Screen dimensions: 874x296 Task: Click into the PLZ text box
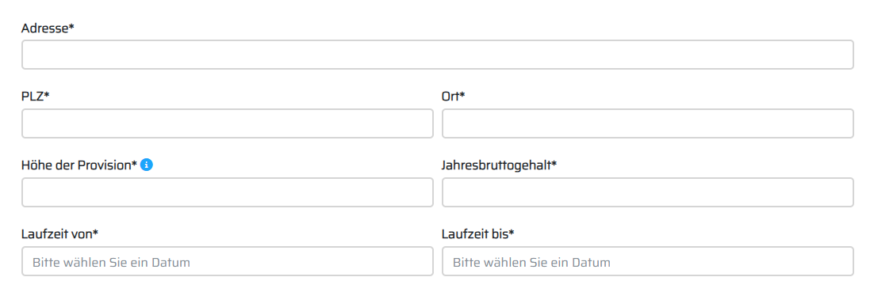(228, 123)
